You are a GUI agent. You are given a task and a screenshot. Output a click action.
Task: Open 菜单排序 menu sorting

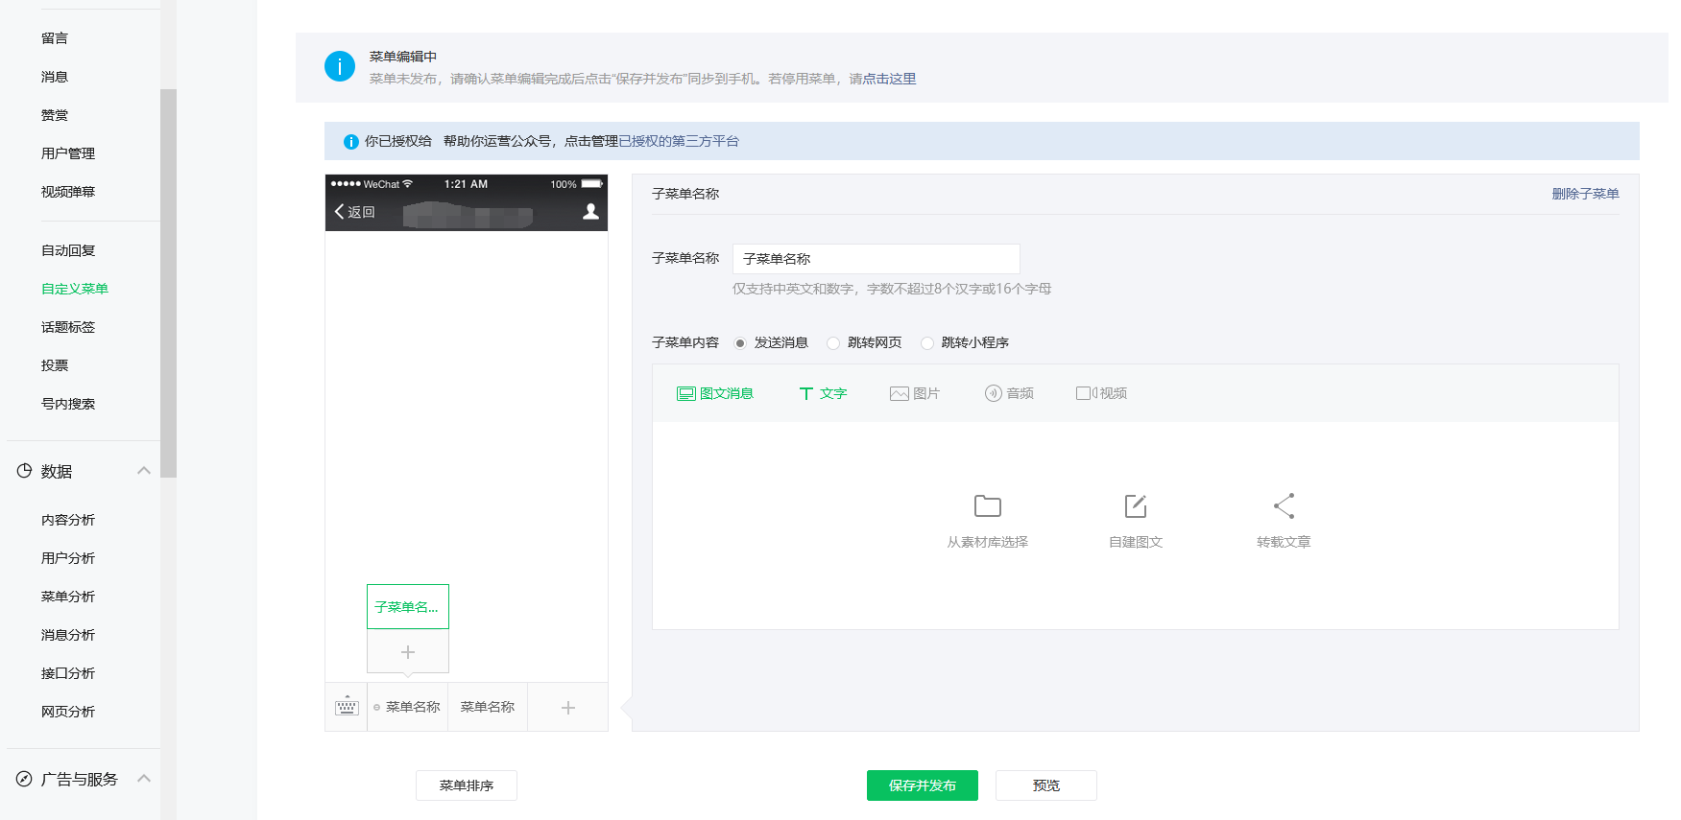(x=467, y=785)
